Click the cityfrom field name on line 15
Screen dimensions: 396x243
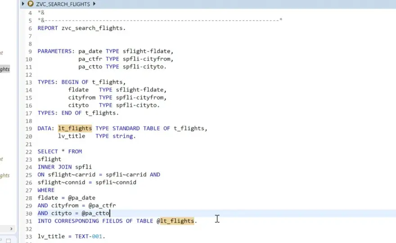(82, 98)
